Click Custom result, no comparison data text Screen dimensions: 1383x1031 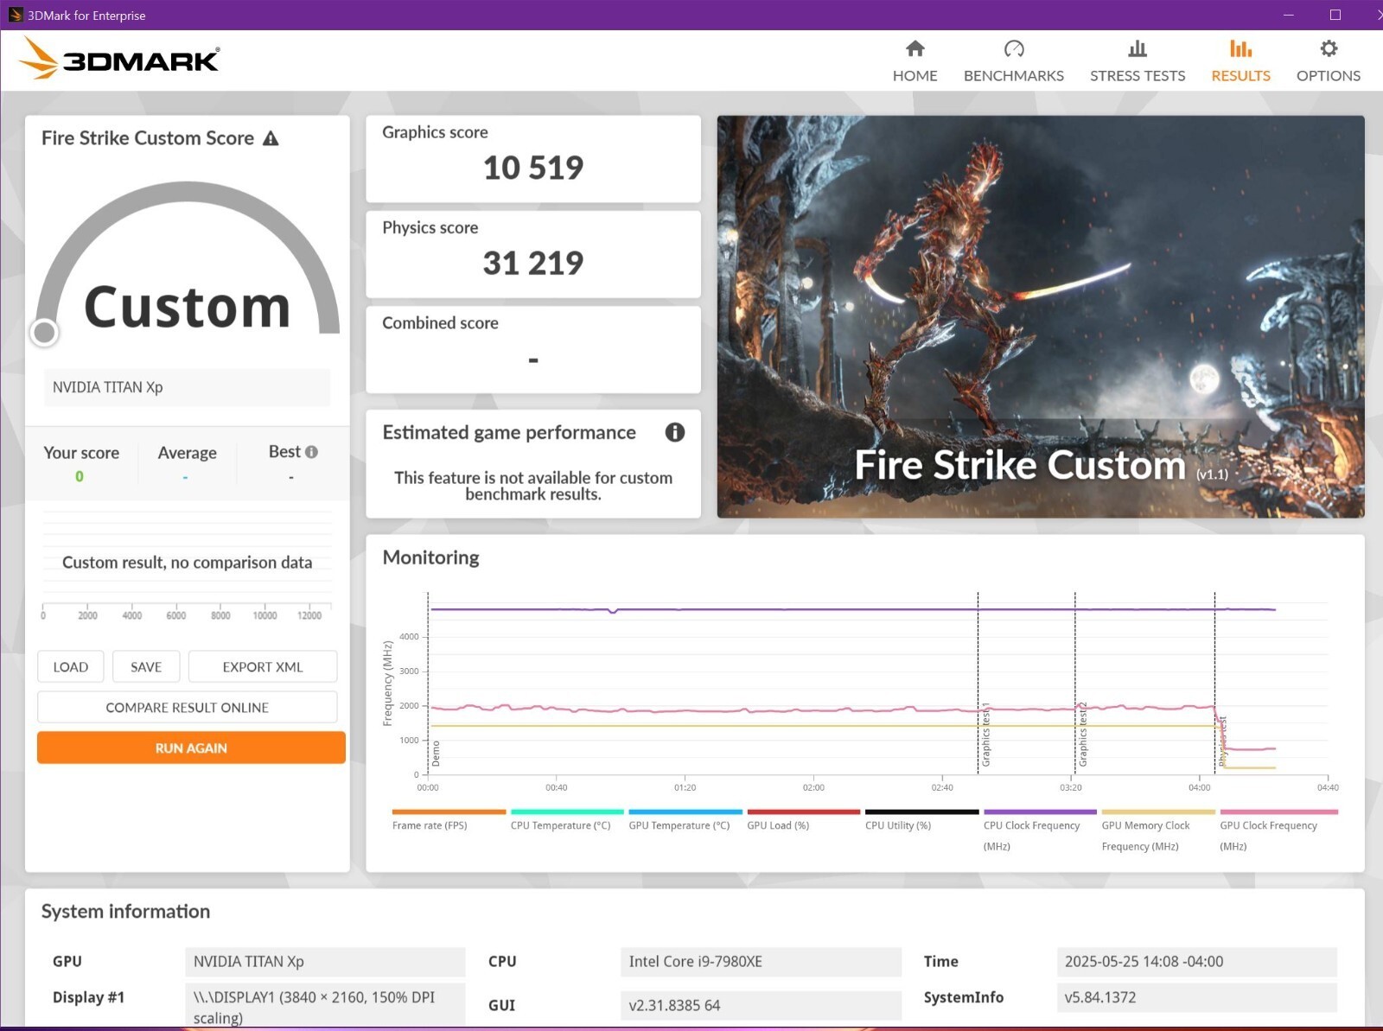pyautogui.click(x=188, y=563)
